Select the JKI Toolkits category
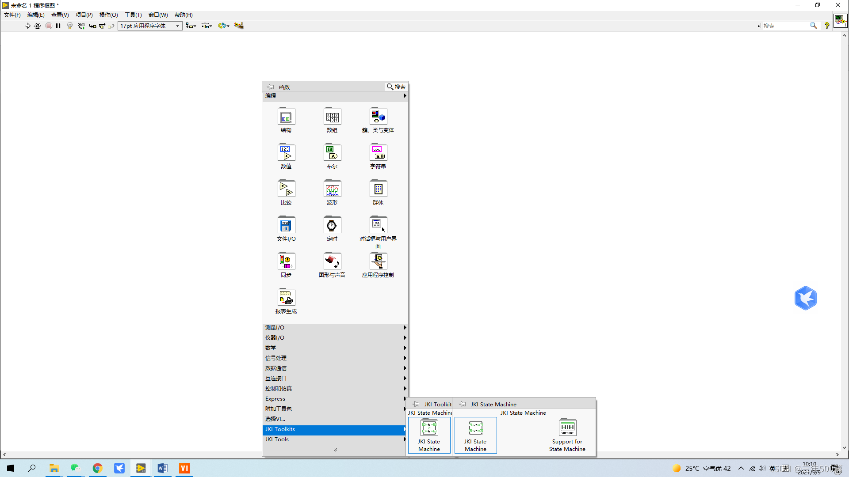Screen dimensions: 849x477 (x=335, y=429)
